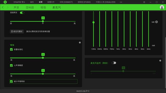This screenshot has height=93, width=166.
Task: Click the 125Hz equalizer band handle
Action: pyautogui.click(x=93, y=22)
